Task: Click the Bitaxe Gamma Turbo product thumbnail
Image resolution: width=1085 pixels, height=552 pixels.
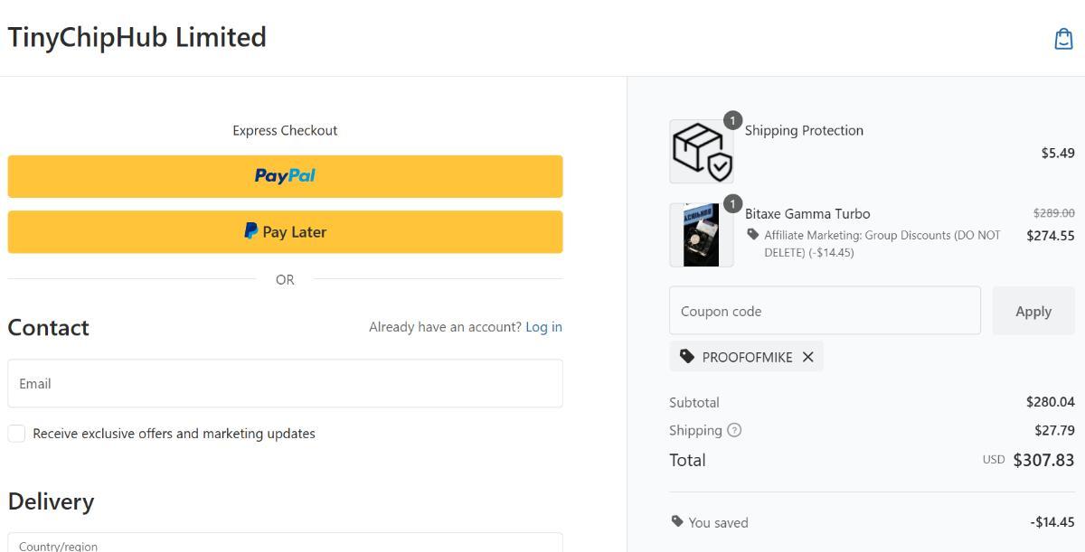Action: point(701,235)
